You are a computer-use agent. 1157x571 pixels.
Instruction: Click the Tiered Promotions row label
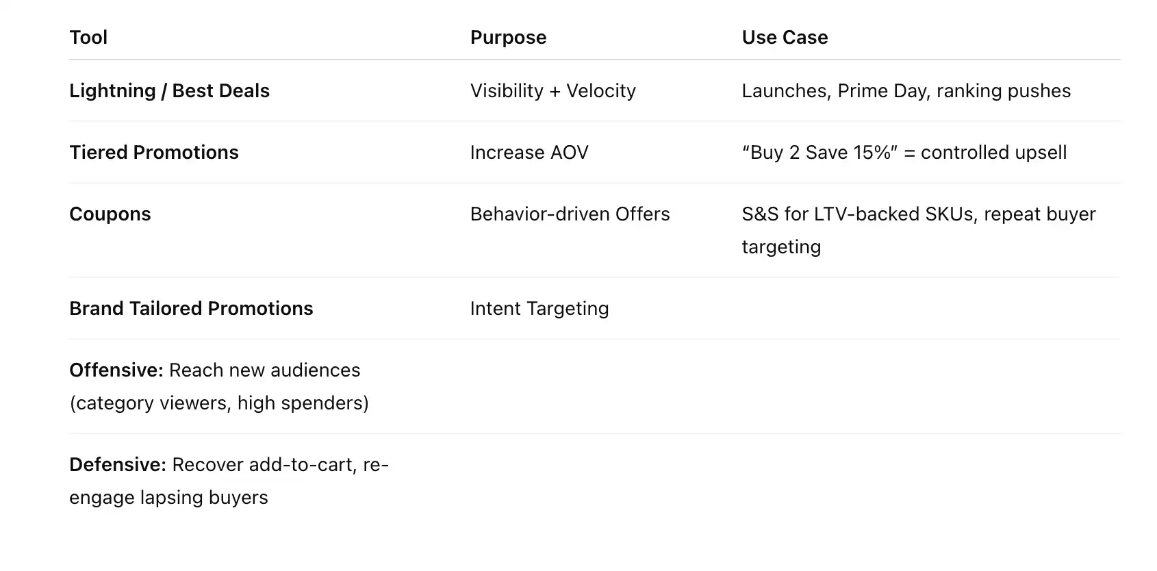click(x=154, y=153)
